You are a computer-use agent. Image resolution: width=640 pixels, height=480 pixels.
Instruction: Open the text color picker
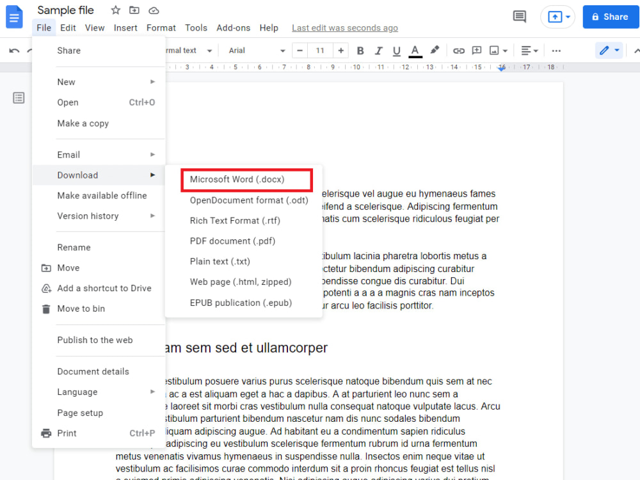click(x=415, y=51)
